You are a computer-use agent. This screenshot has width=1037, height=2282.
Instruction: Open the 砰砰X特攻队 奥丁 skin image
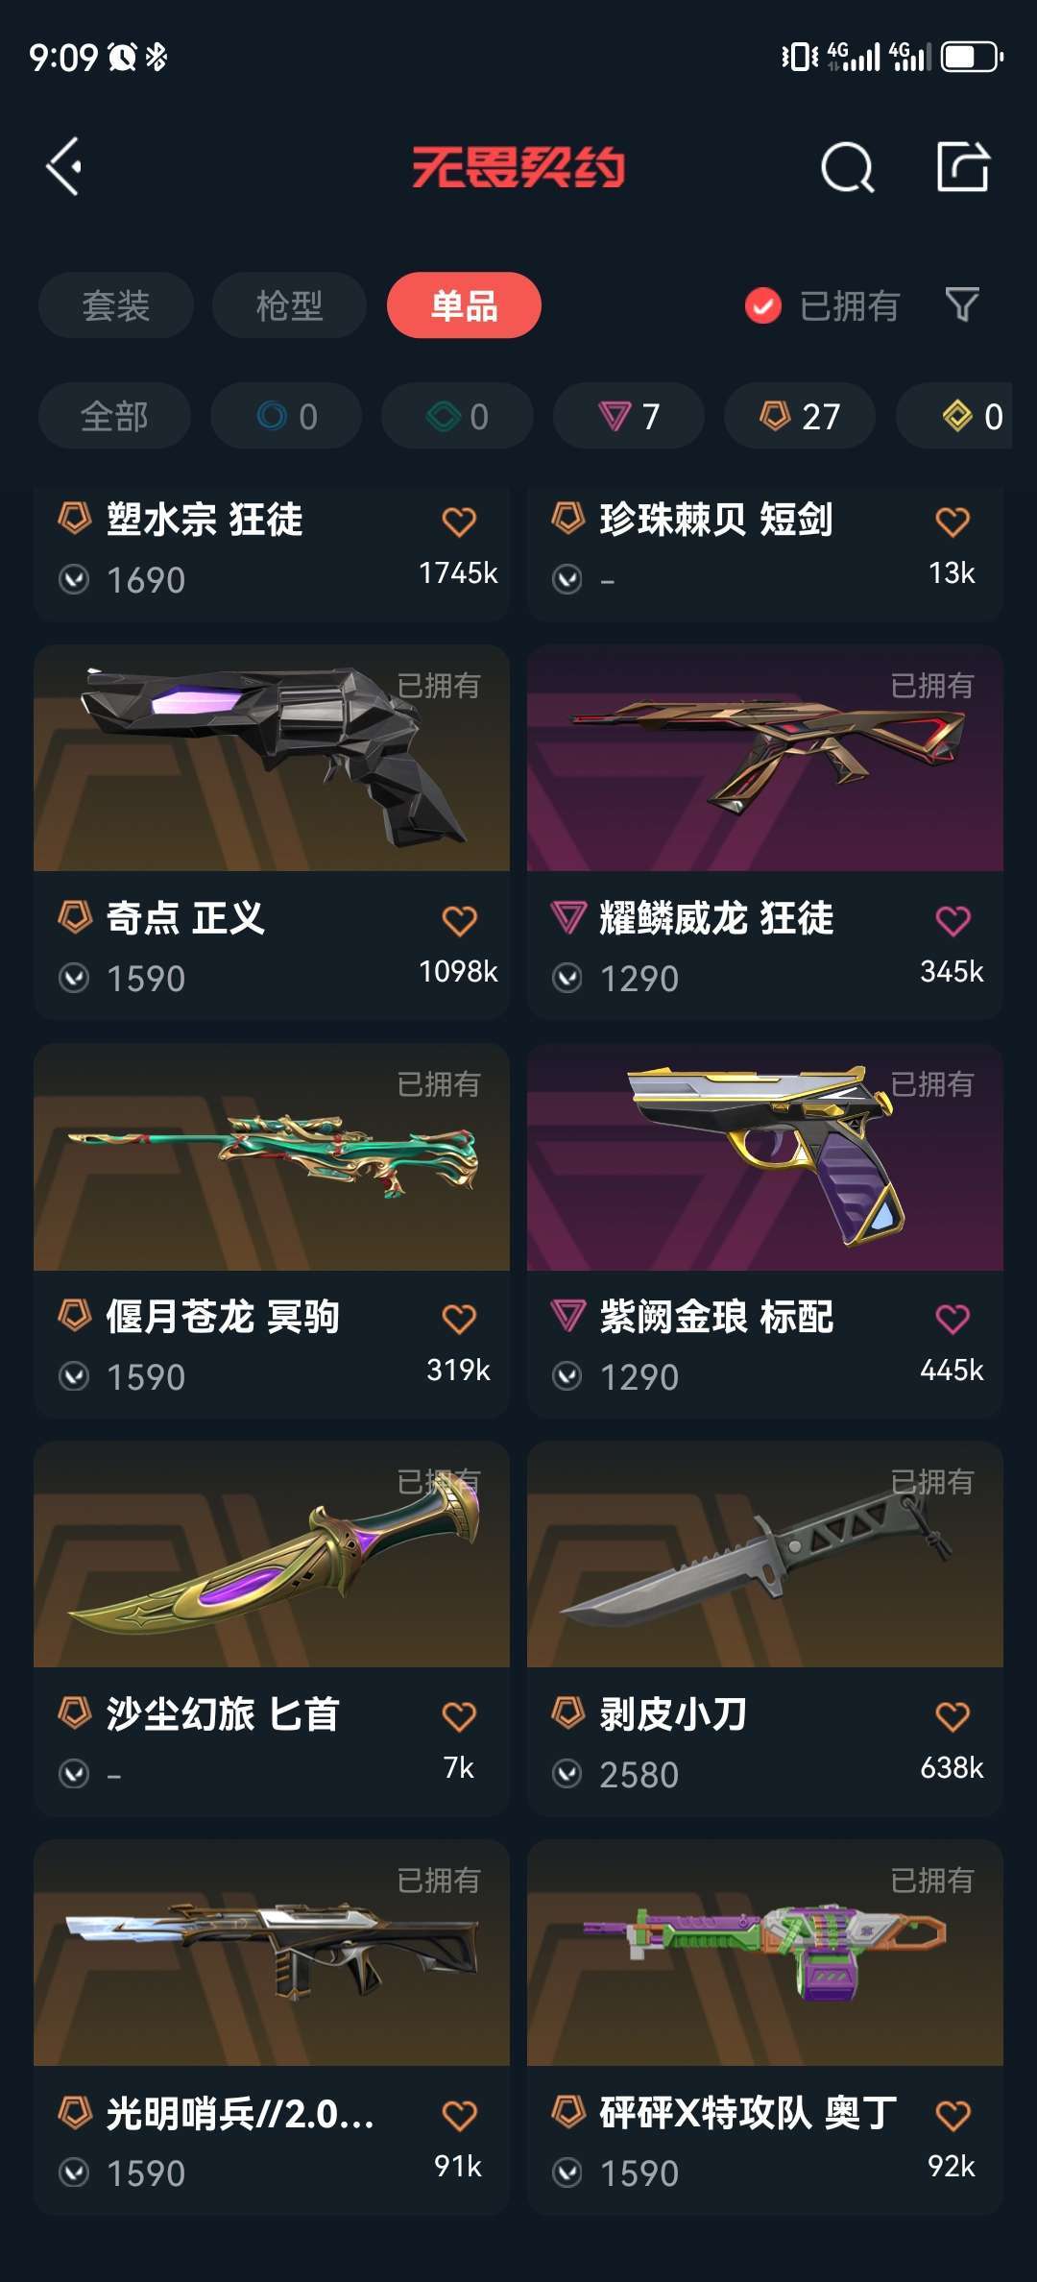click(x=765, y=1953)
